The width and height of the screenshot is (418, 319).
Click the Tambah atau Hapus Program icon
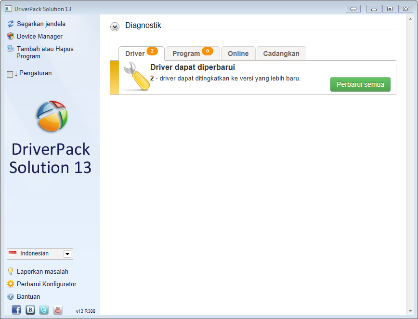coord(11,49)
